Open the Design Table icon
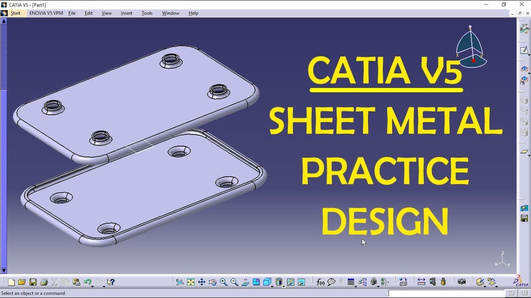Screen dimensions: 531x298 pos(351,282)
